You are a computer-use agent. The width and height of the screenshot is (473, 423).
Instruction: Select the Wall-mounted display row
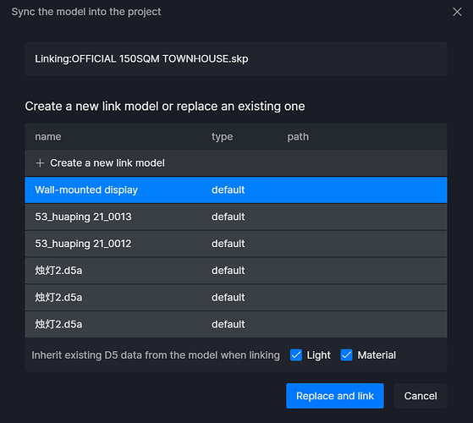236,190
